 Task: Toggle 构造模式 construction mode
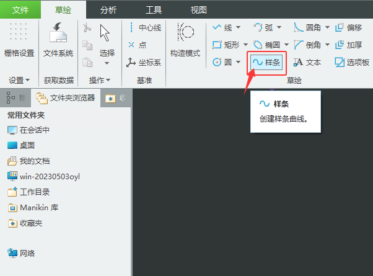pyautogui.click(x=185, y=40)
